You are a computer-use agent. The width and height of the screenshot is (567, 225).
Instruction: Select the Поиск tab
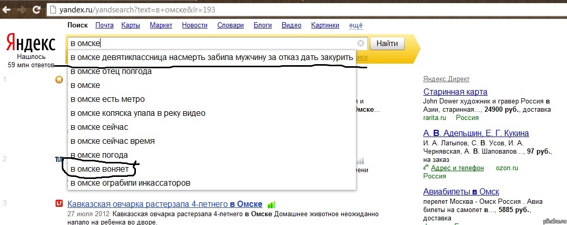[78, 25]
